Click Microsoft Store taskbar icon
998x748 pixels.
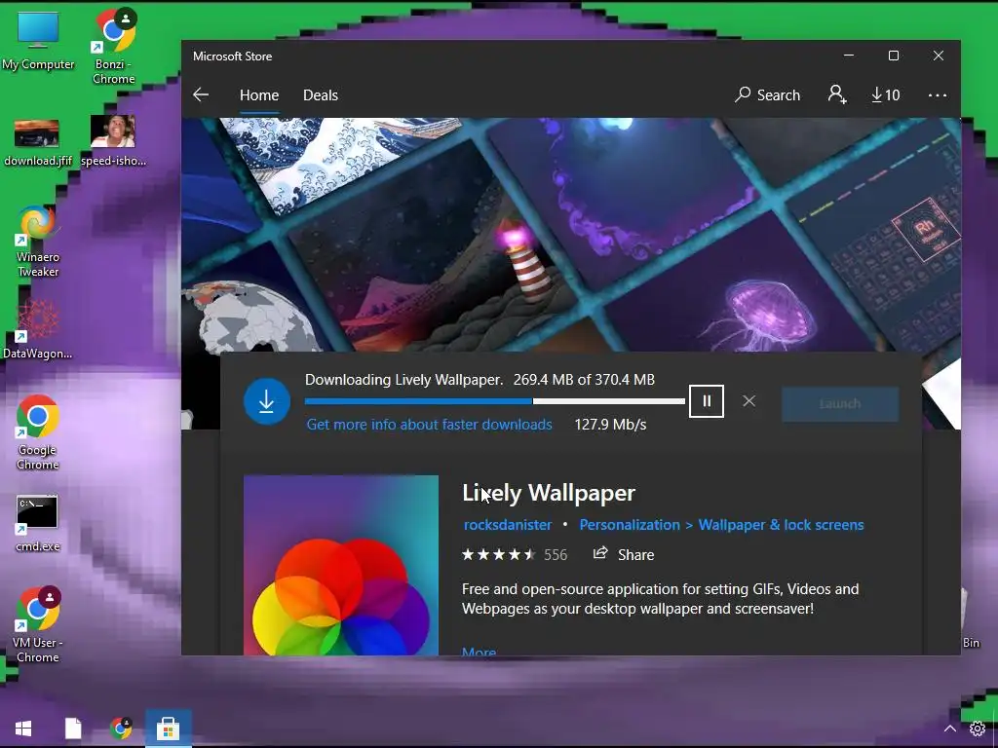coord(168,729)
